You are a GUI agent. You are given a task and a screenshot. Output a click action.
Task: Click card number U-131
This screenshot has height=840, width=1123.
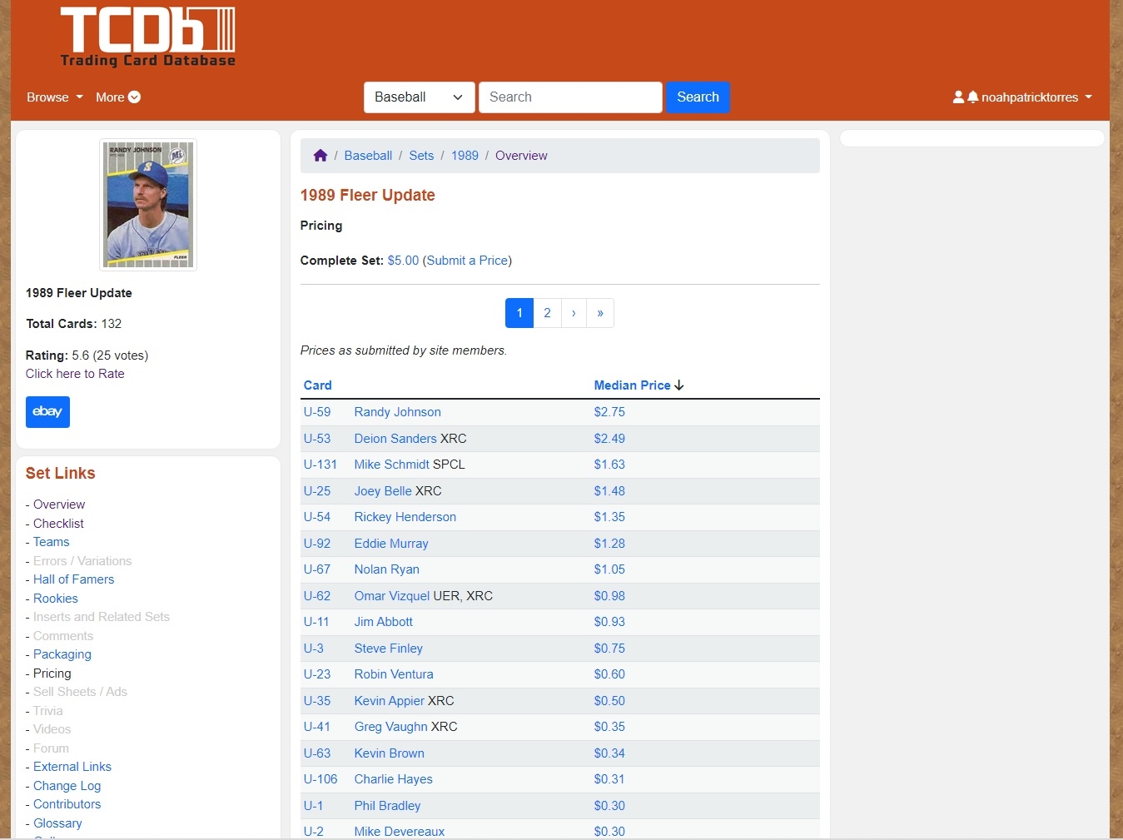(321, 465)
